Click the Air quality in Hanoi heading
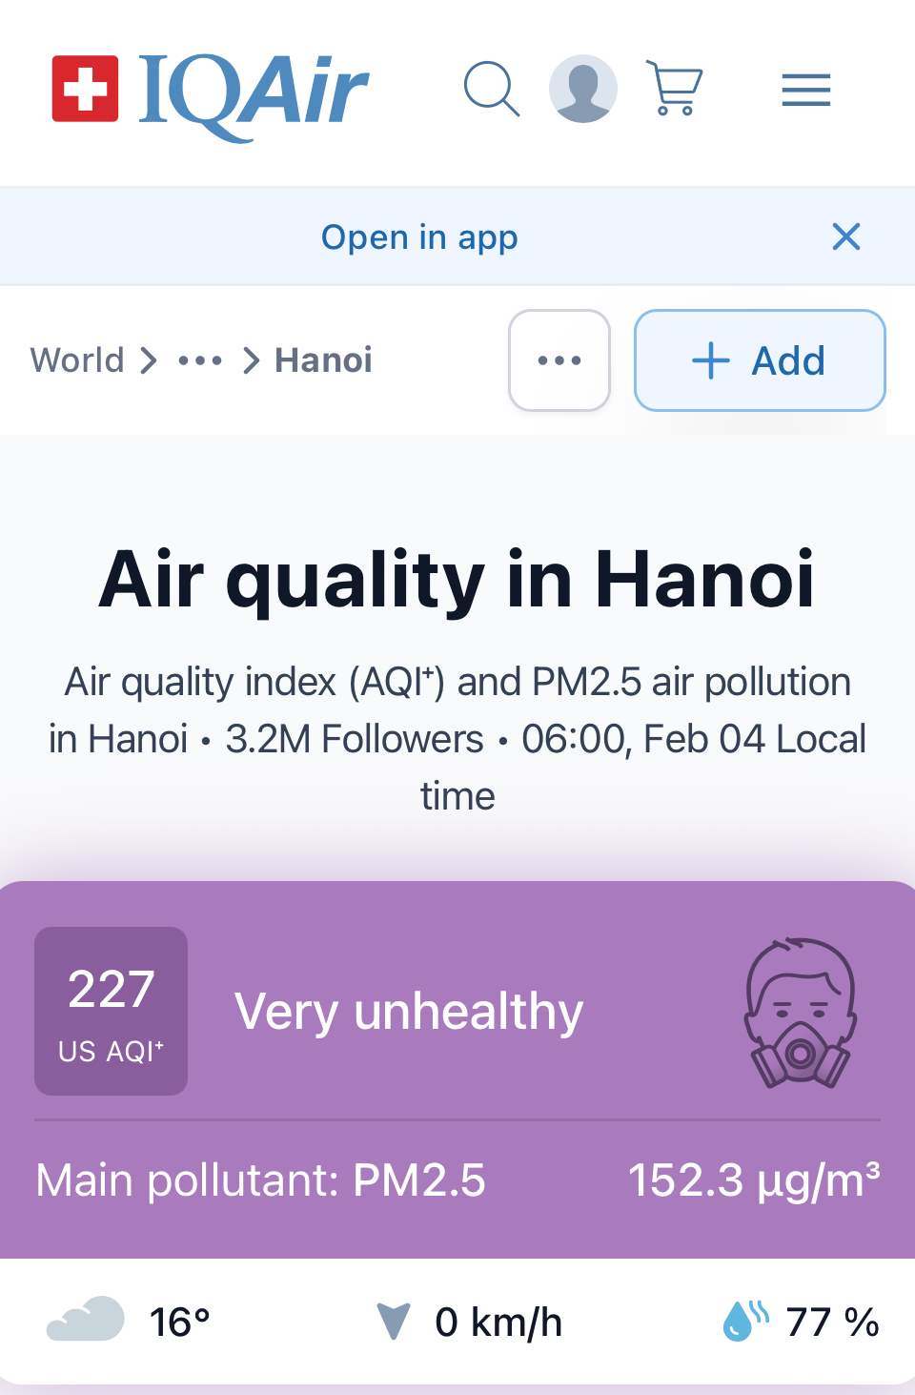Image resolution: width=915 pixels, height=1395 pixels. coord(457,580)
